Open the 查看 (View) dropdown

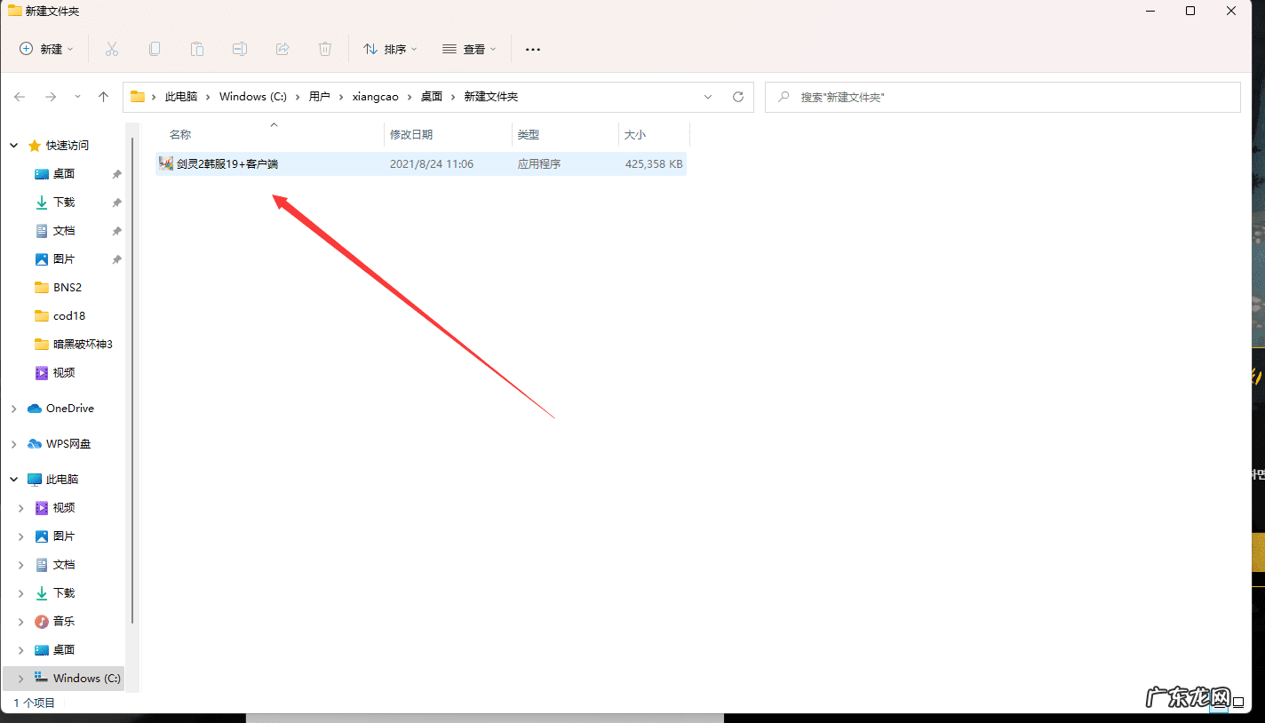469,49
